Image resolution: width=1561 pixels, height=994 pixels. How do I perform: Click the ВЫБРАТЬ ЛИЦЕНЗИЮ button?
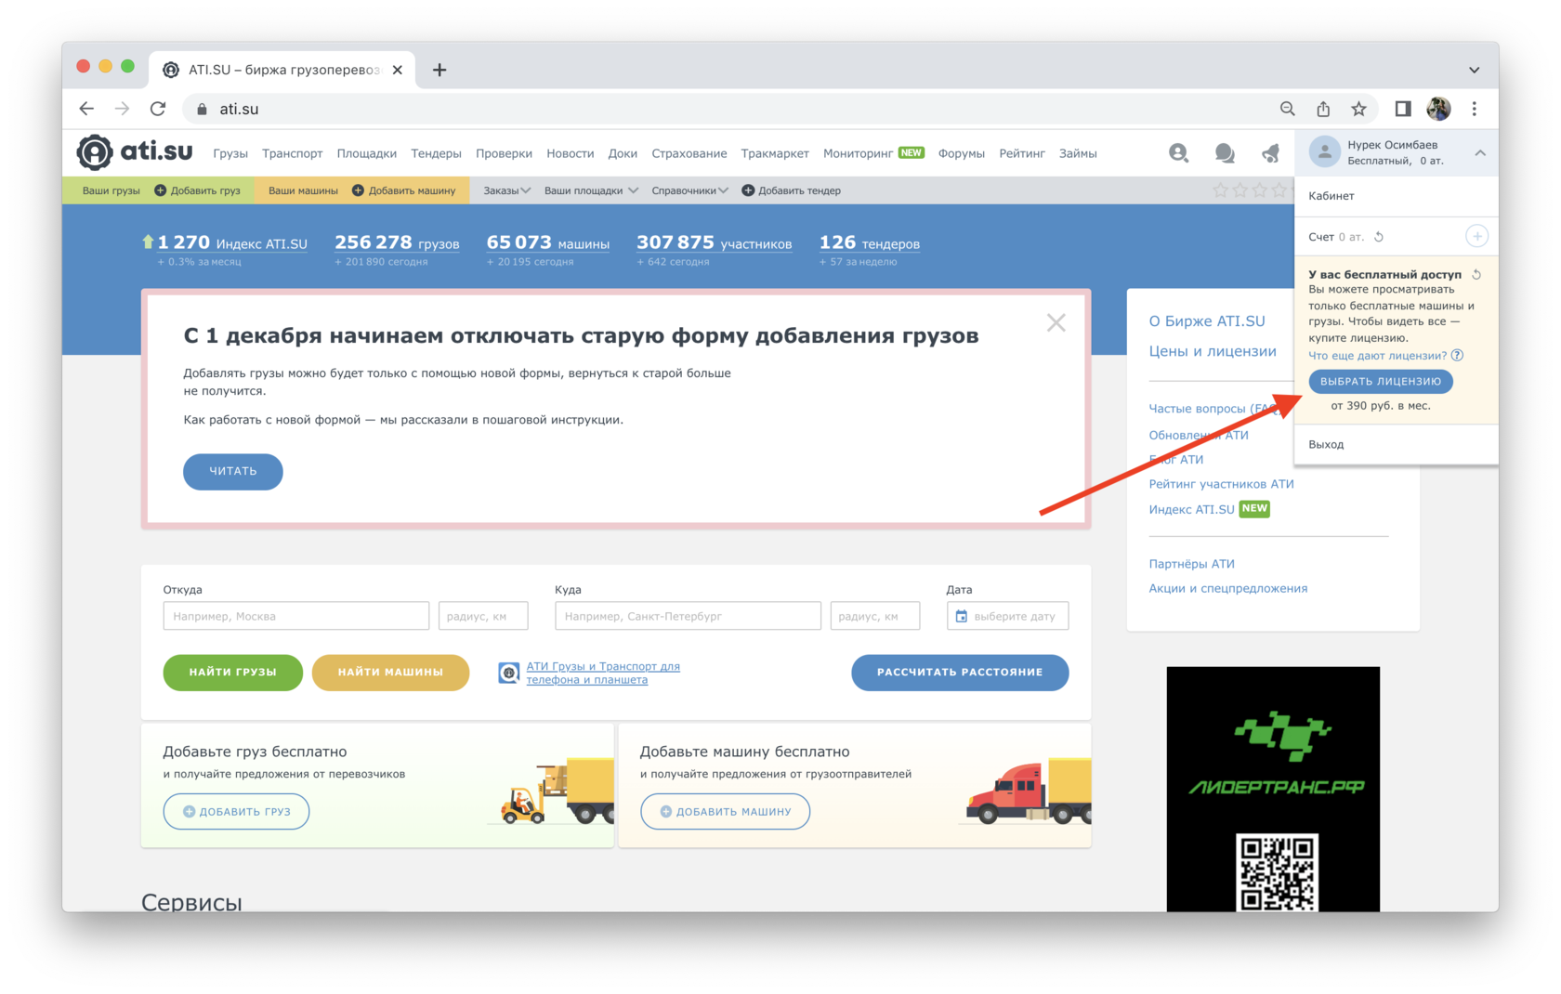1381,381
